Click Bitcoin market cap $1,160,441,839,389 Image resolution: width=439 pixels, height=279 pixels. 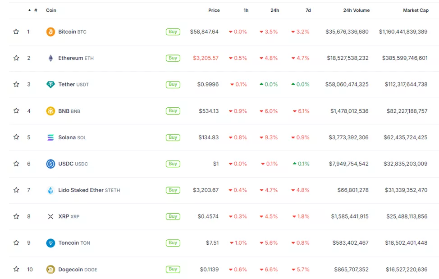coord(403,32)
